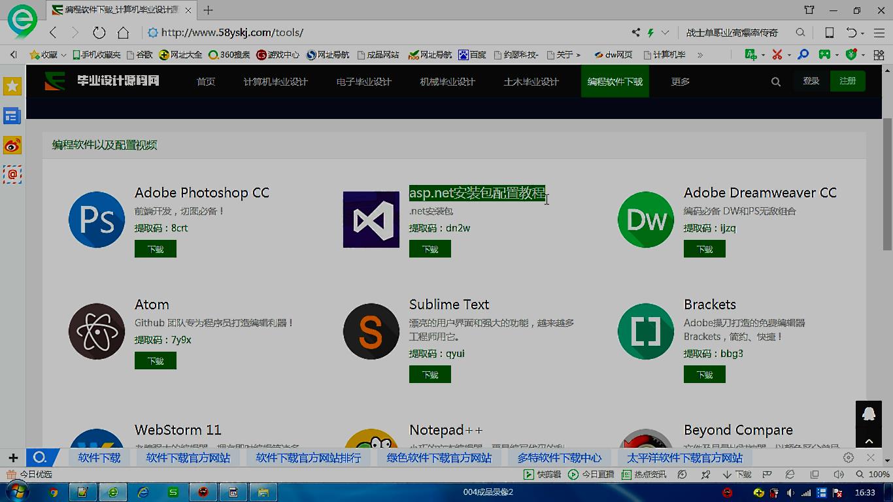Download Sublime Text with 下载 button
Viewport: 893px width, 502px height.
[x=430, y=375]
